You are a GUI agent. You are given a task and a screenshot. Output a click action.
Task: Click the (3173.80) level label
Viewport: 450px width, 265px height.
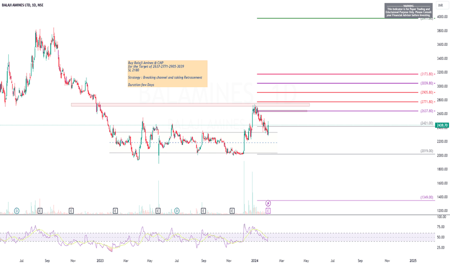(427, 74)
